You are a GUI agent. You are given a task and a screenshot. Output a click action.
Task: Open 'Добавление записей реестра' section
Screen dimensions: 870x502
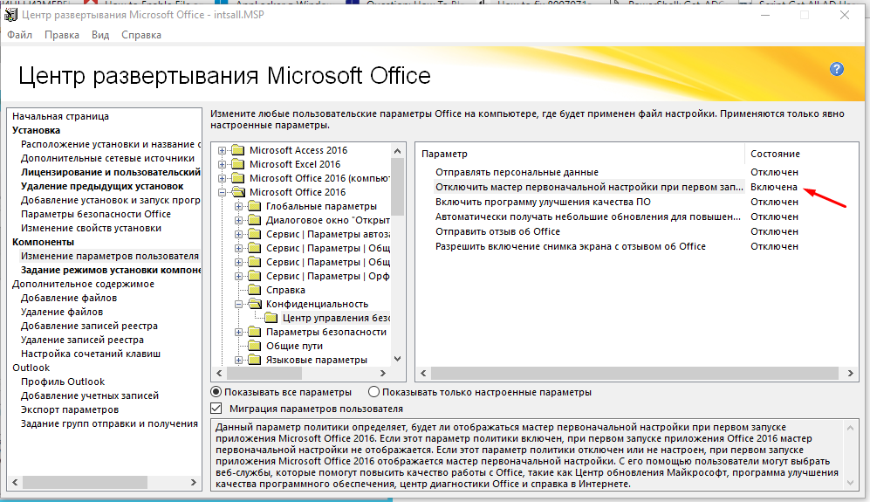tap(89, 326)
